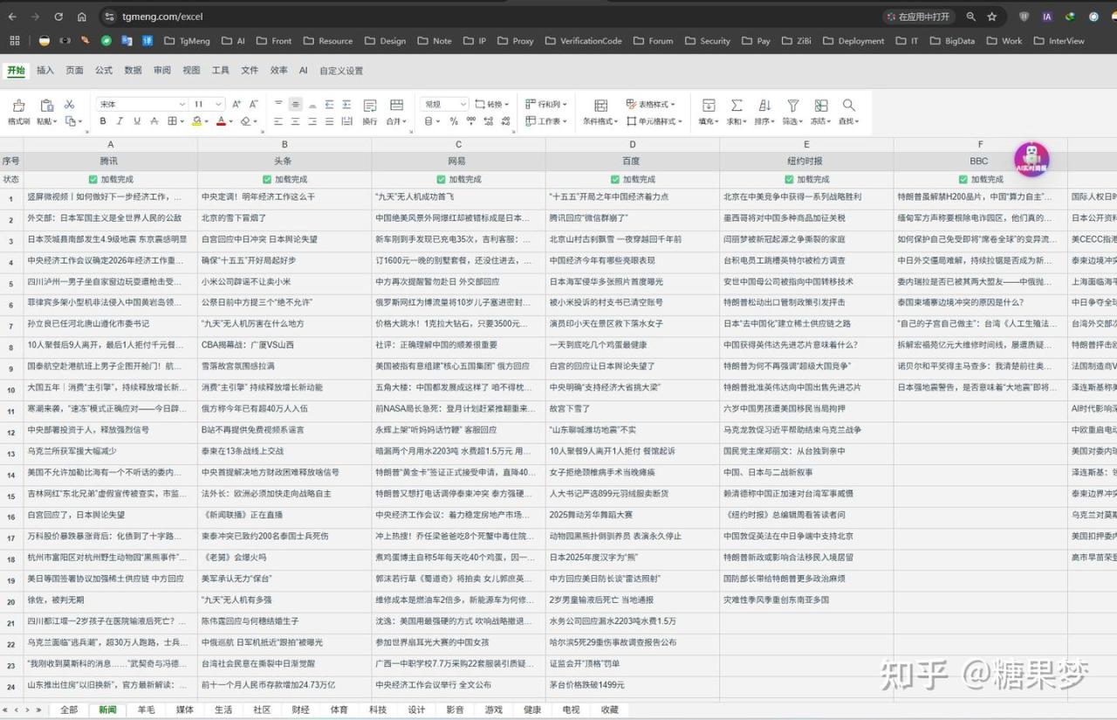
Task: Switch to the 财经 sheet tab
Action: 301,710
